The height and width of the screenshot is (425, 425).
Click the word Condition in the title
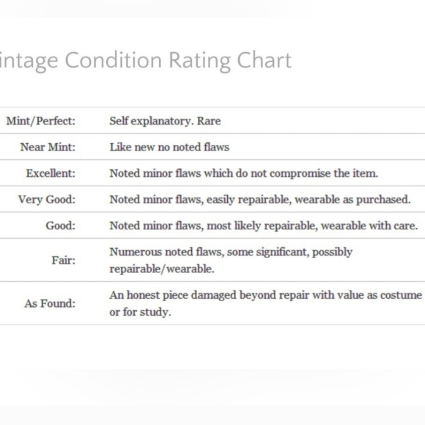coord(113,60)
